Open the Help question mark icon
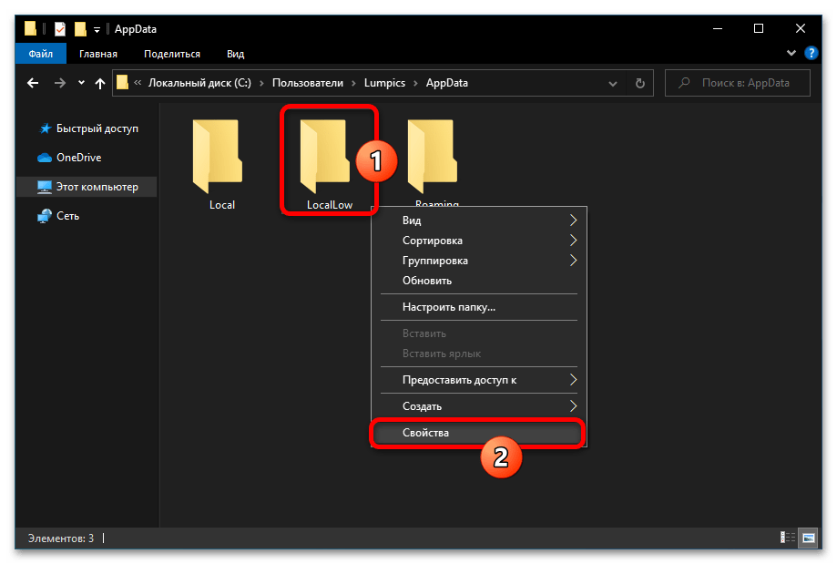Viewport: 837px width, 564px height. (x=811, y=54)
